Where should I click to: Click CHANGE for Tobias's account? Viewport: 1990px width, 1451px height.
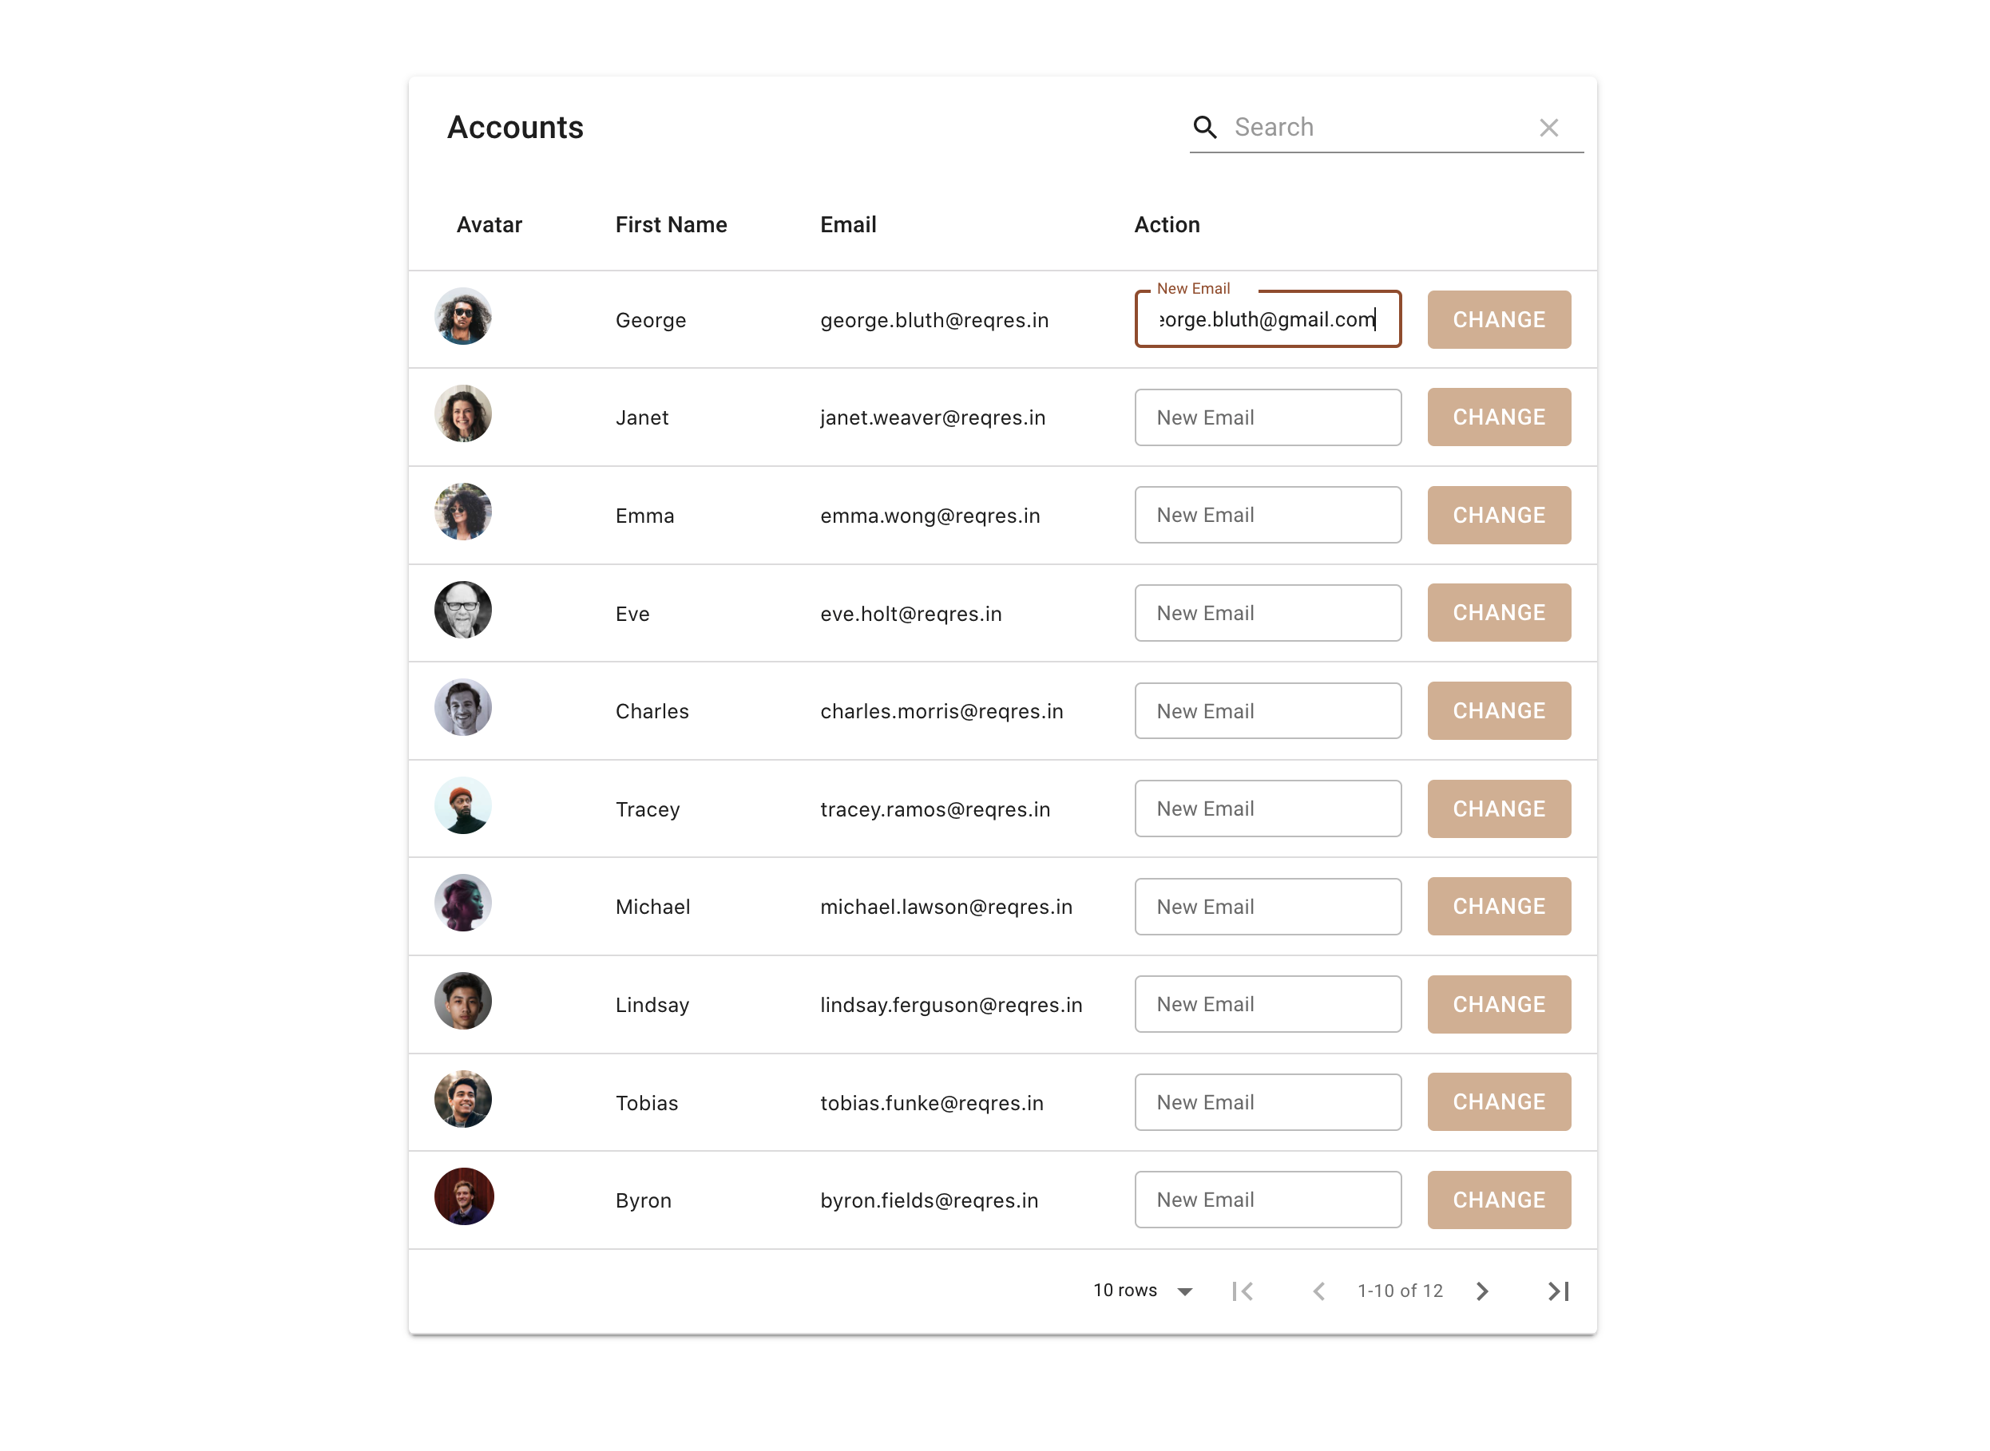(x=1498, y=1101)
